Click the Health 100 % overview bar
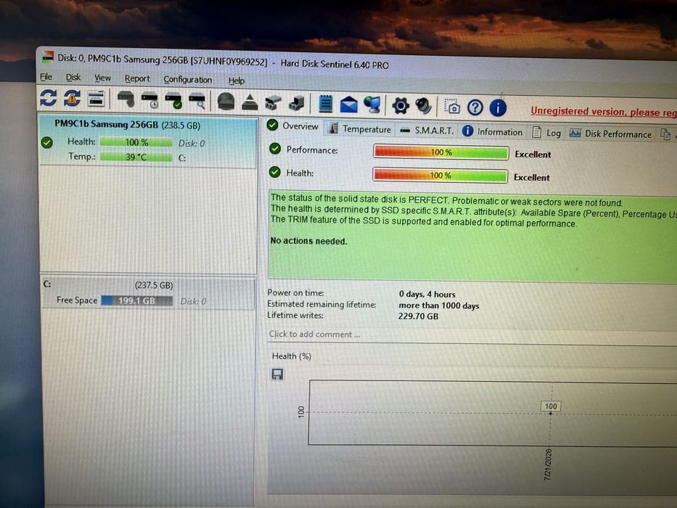677x508 pixels. 440,175
